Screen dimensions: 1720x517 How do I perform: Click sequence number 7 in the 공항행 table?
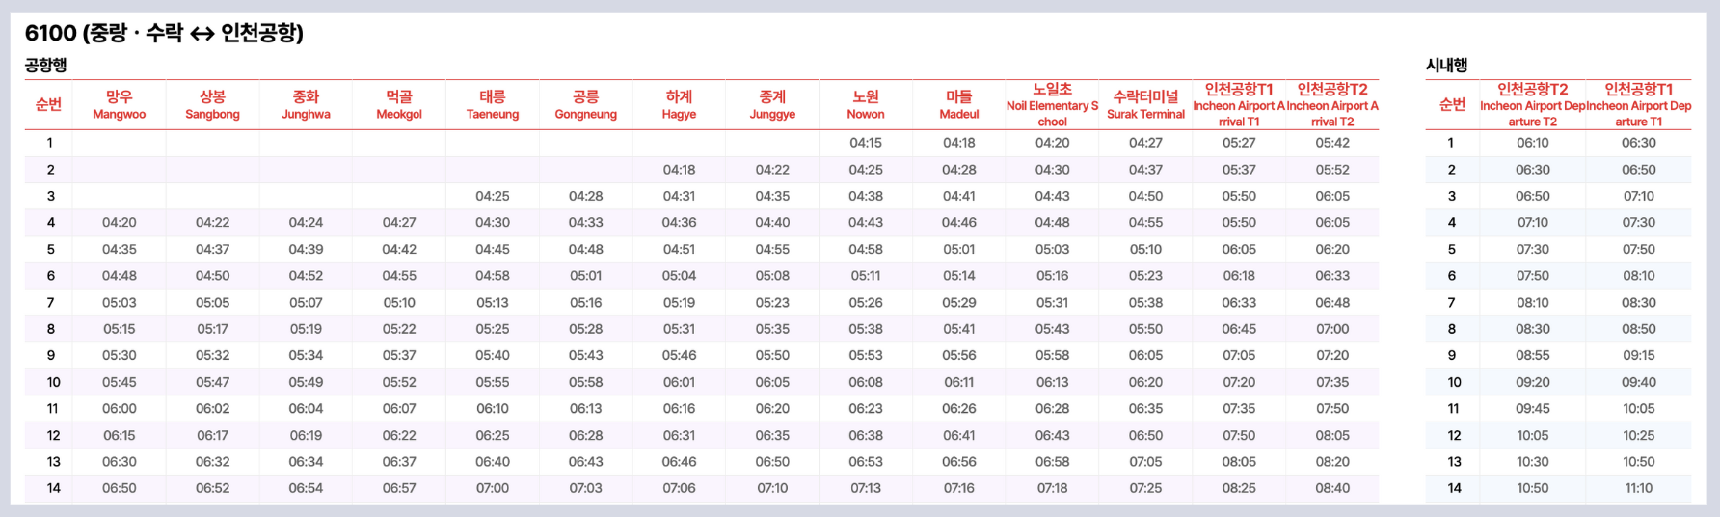tap(51, 303)
